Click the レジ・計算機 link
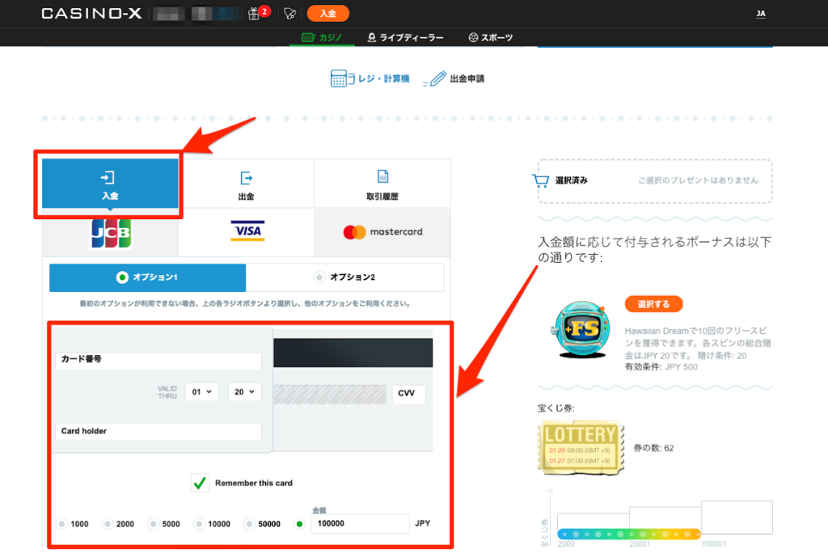 (x=370, y=78)
